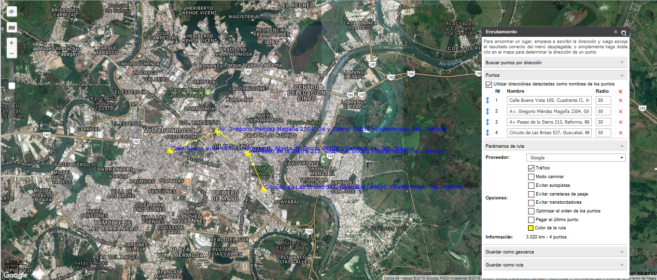Pick the yellow Color de la ruta swatch
Viewport: 657px width, 280px height.
531,228
